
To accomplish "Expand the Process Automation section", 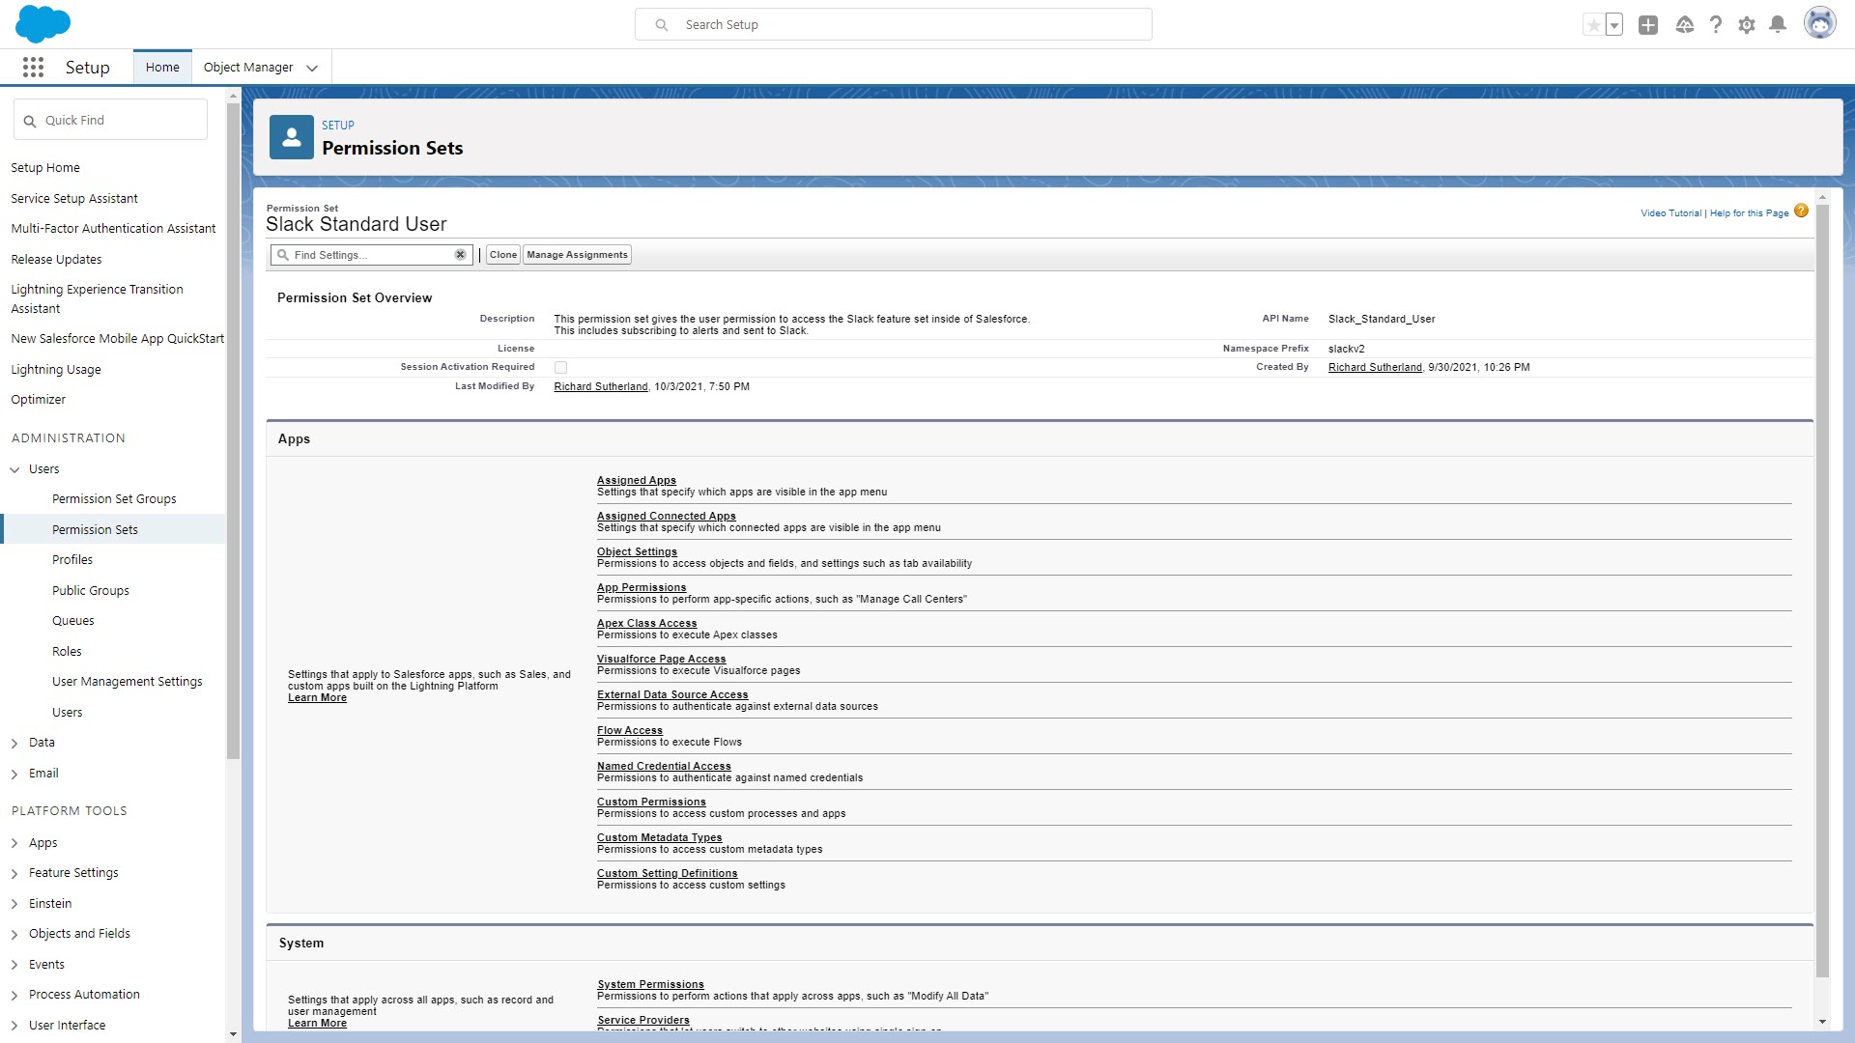I will (x=14, y=995).
